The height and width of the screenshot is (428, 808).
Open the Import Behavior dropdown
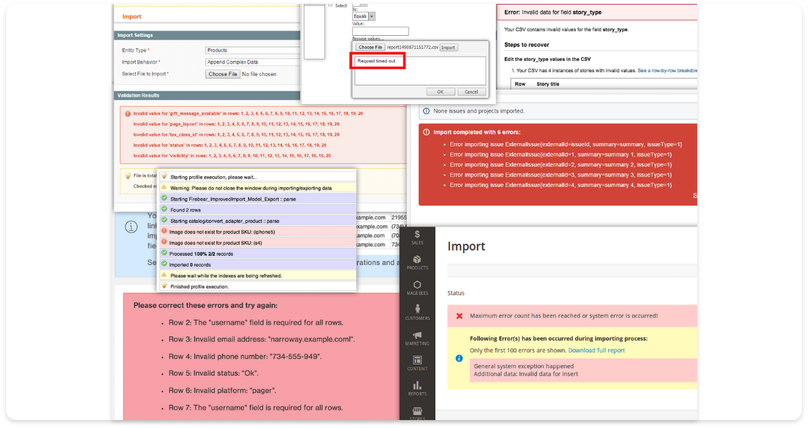pos(253,62)
